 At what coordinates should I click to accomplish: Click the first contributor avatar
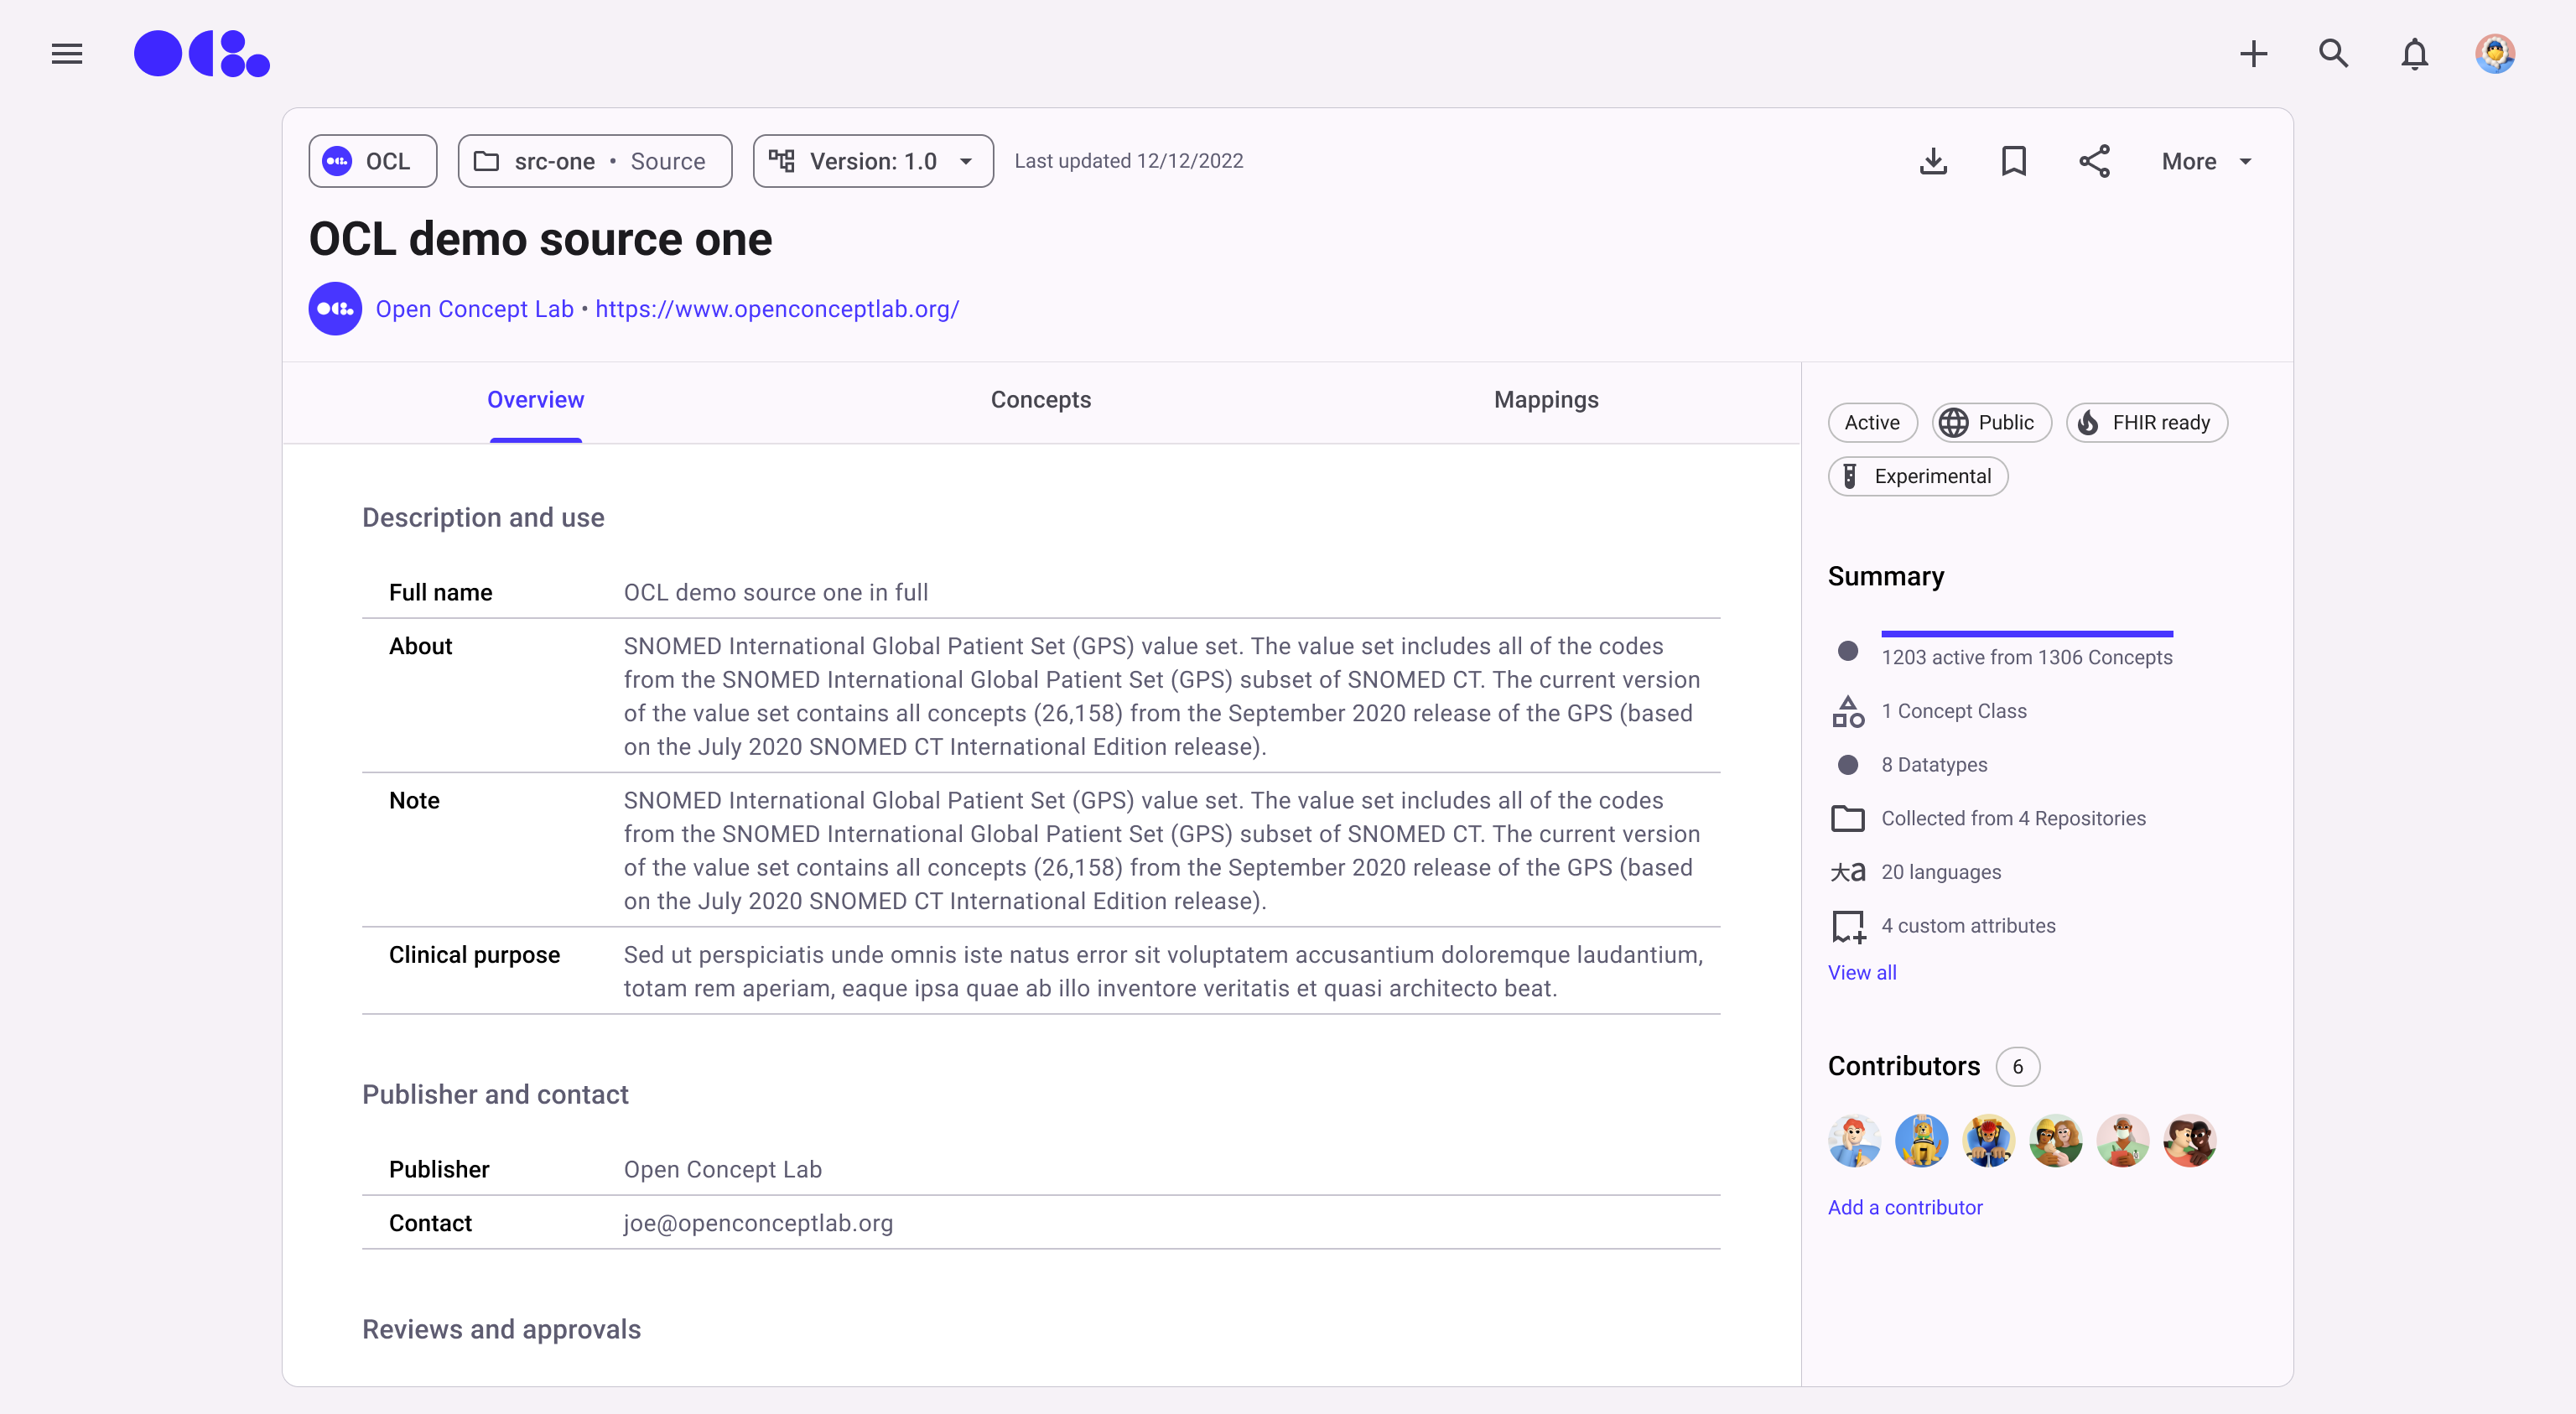pos(1853,1141)
